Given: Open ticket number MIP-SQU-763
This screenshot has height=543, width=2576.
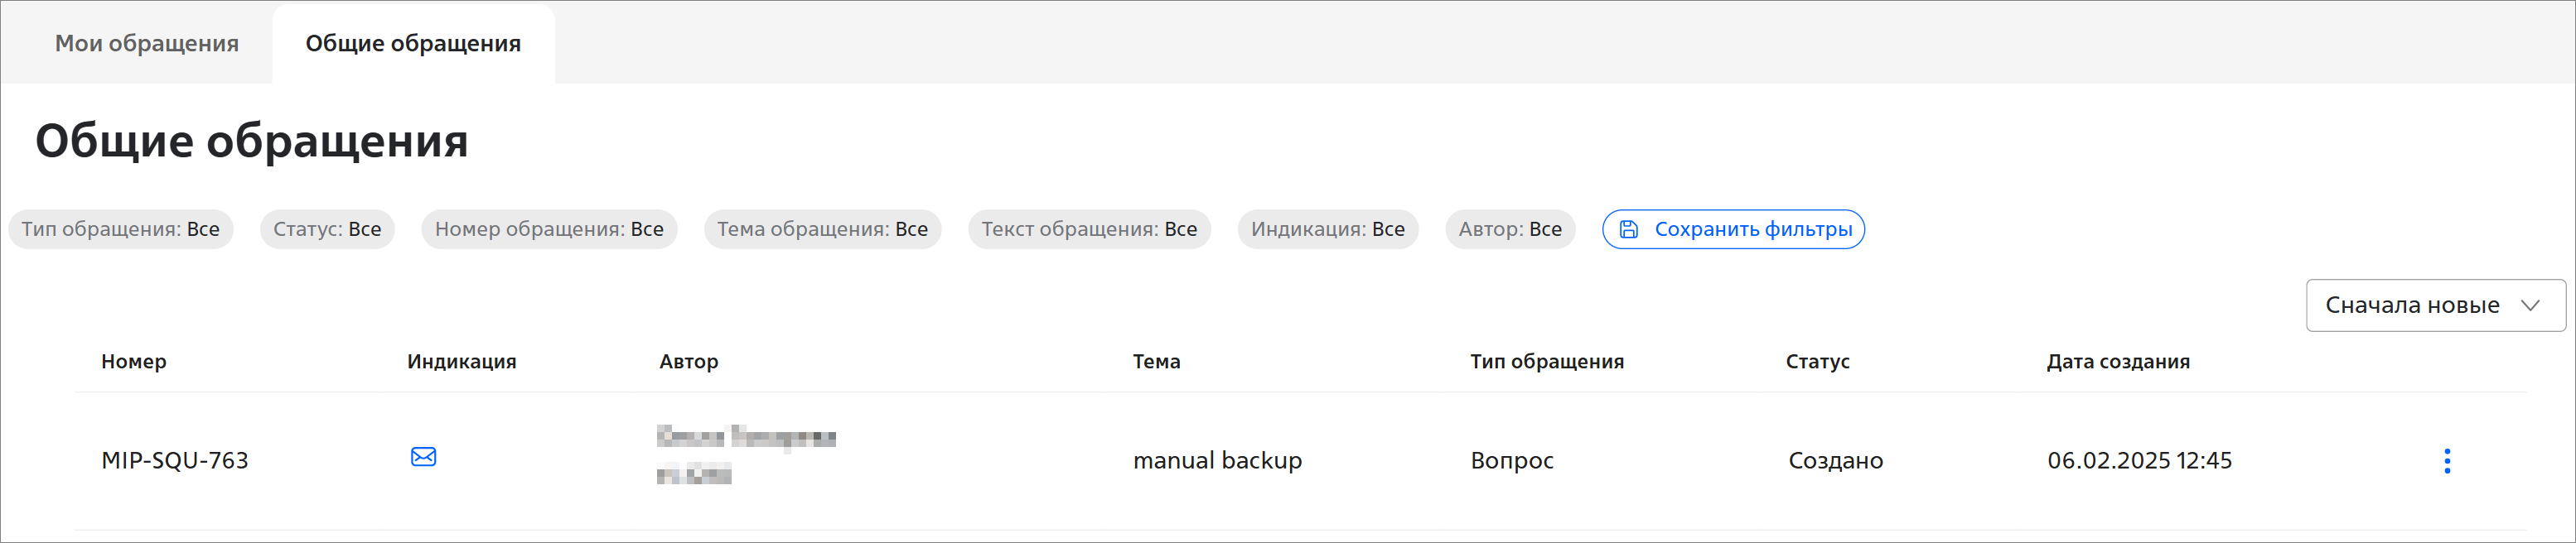Looking at the screenshot, I should coord(175,460).
